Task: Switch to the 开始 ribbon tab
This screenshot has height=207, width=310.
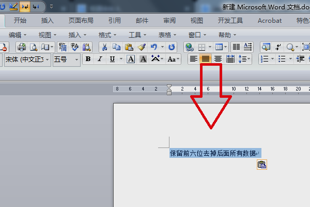Action: pyautogui.click(x=20, y=20)
